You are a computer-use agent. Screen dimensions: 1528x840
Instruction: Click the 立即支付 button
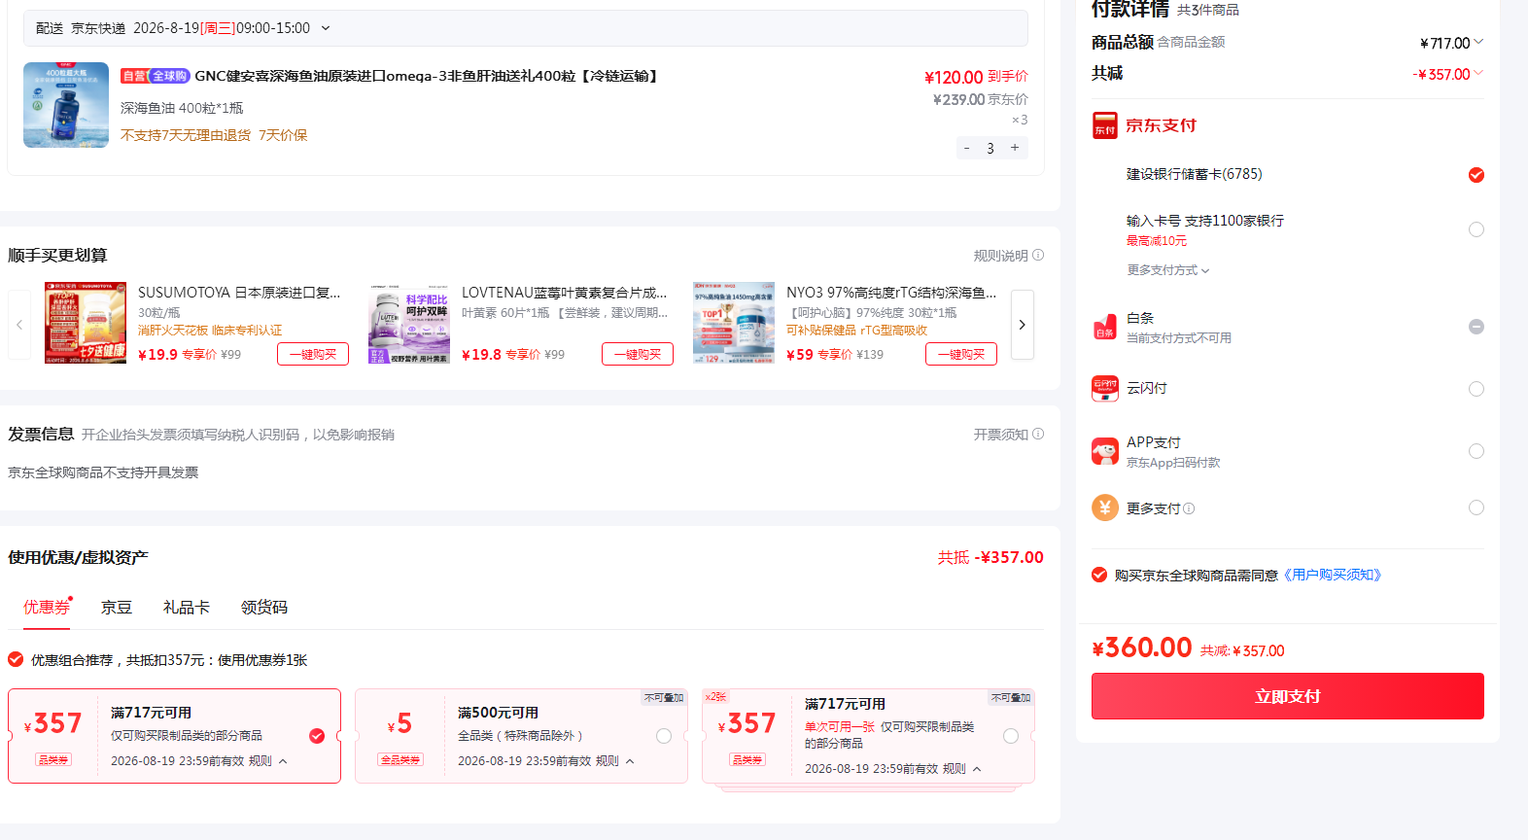(1288, 696)
